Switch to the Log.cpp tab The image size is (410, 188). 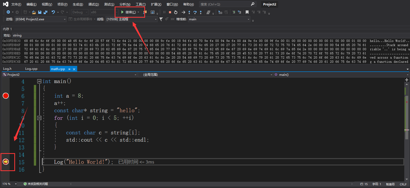[x=31, y=69]
